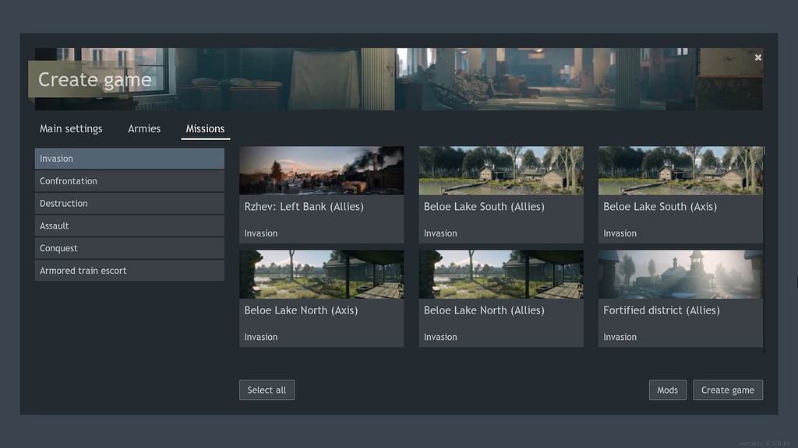The height and width of the screenshot is (448, 798).
Task: Select the Destruction mode
Action: 129,203
